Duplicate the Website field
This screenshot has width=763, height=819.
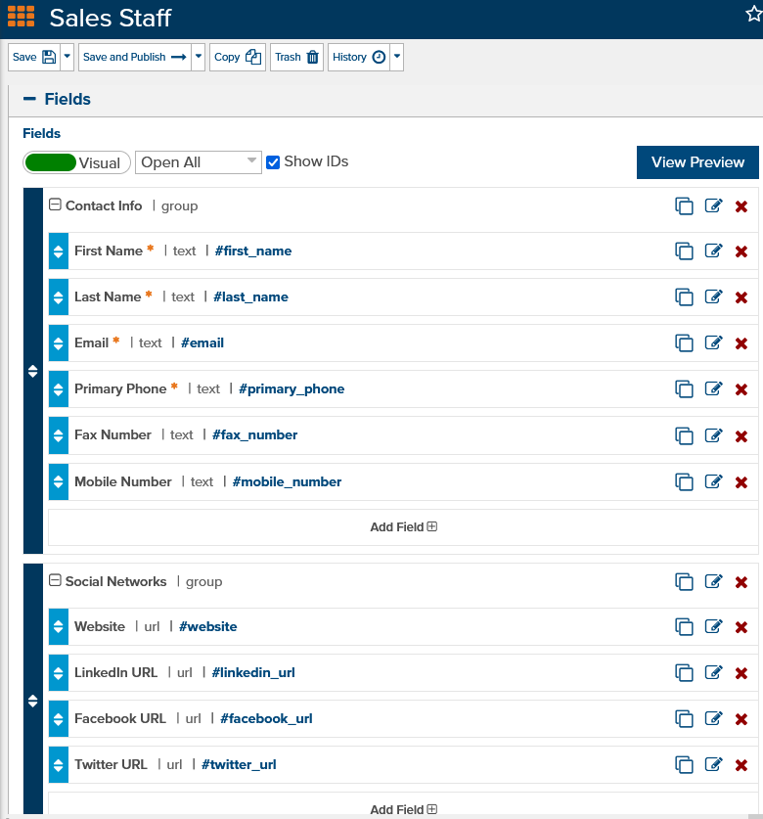click(684, 627)
